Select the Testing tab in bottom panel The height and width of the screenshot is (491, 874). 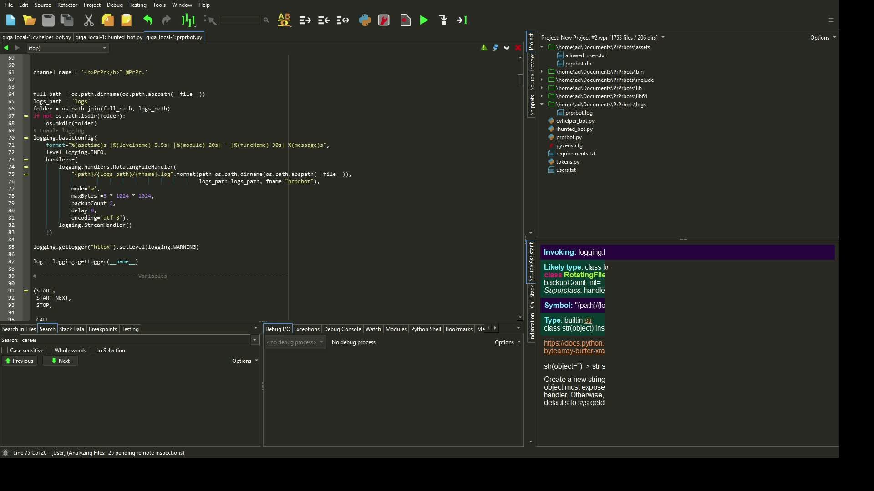tap(130, 329)
